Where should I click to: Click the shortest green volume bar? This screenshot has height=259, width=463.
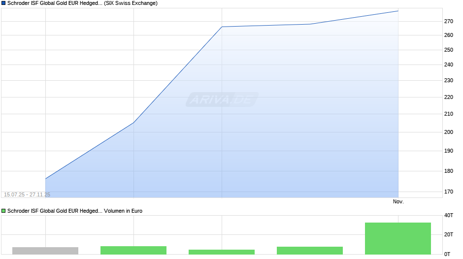click(x=222, y=252)
